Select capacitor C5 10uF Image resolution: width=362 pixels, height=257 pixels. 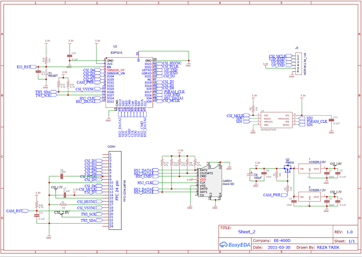point(294,201)
